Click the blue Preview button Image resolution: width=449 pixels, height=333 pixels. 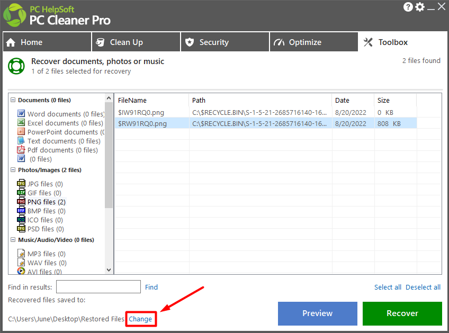318,313
